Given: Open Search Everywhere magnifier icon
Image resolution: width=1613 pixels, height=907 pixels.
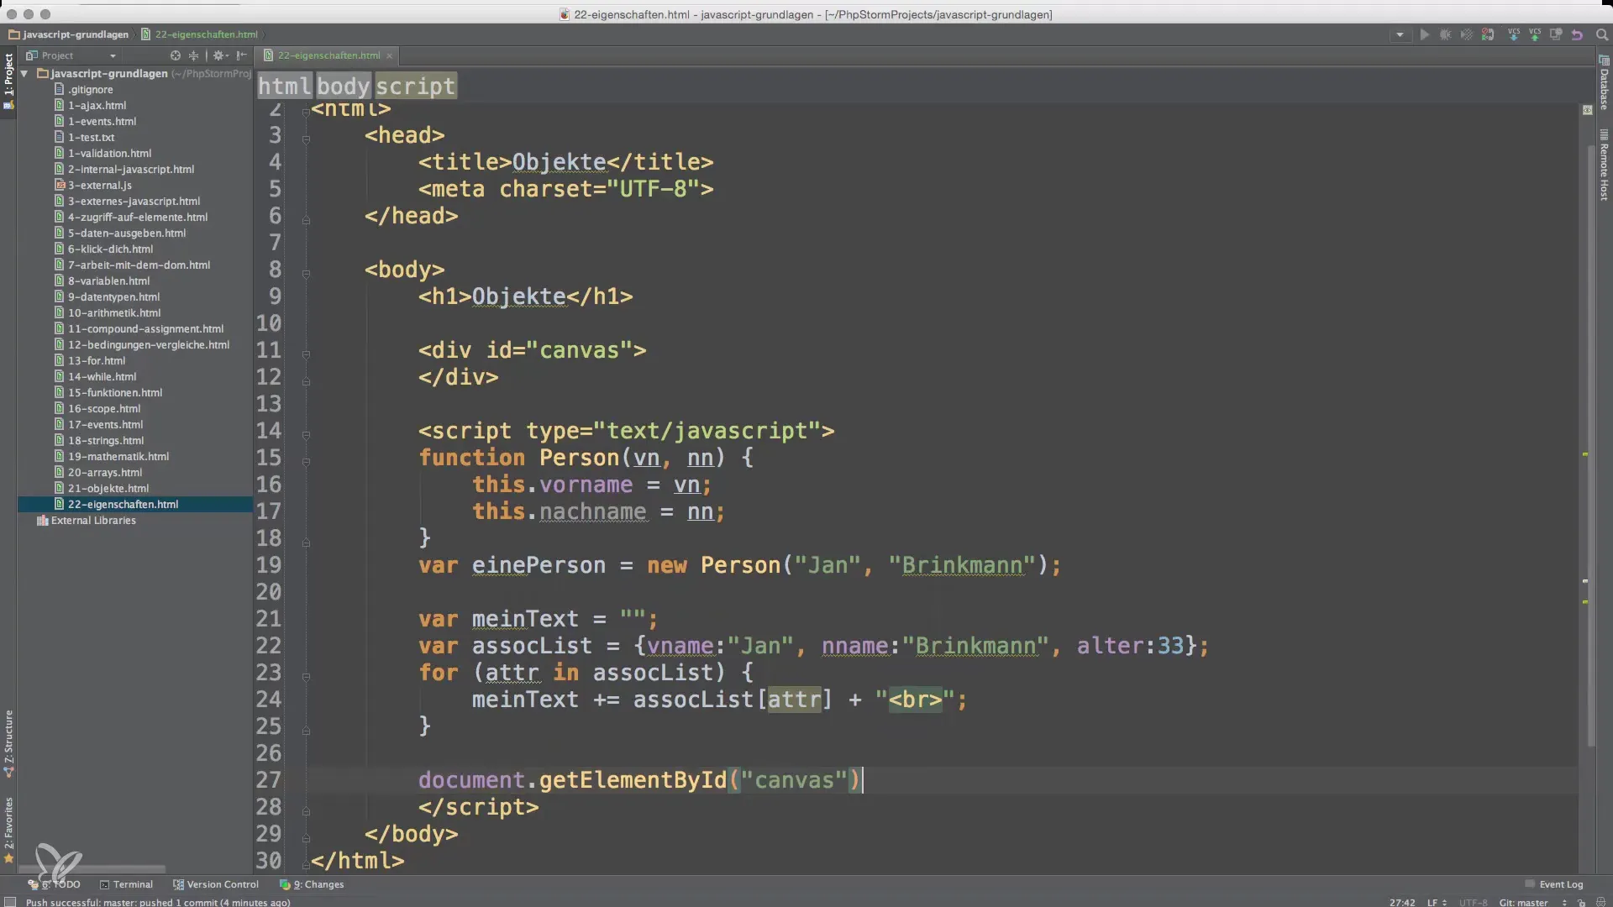Looking at the screenshot, I should (1601, 34).
